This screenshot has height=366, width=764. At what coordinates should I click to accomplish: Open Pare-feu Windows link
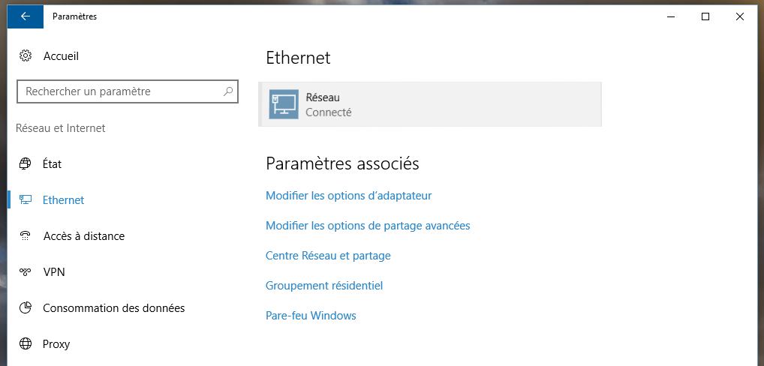pos(311,316)
